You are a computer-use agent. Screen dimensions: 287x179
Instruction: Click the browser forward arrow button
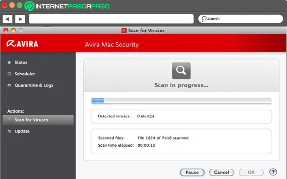(20, 19)
